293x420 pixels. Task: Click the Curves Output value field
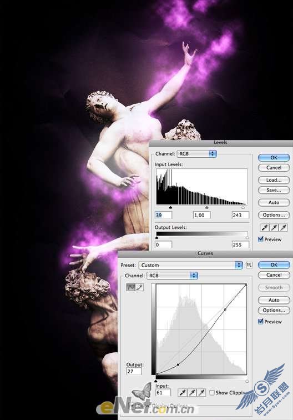(134, 371)
